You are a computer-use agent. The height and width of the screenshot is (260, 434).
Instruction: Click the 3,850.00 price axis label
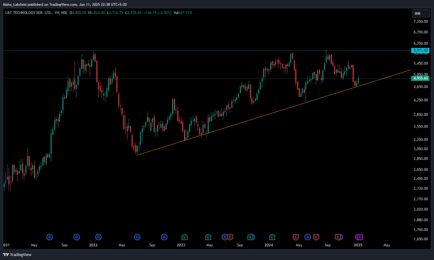(x=421, y=115)
